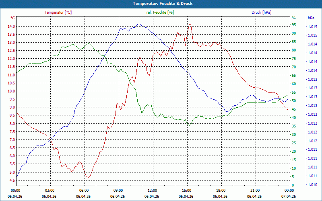Image resolution: width=322 pixels, height=201 pixels.
Task: Click the '95' humidity axis tick
Action: click(x=294, y=25)
